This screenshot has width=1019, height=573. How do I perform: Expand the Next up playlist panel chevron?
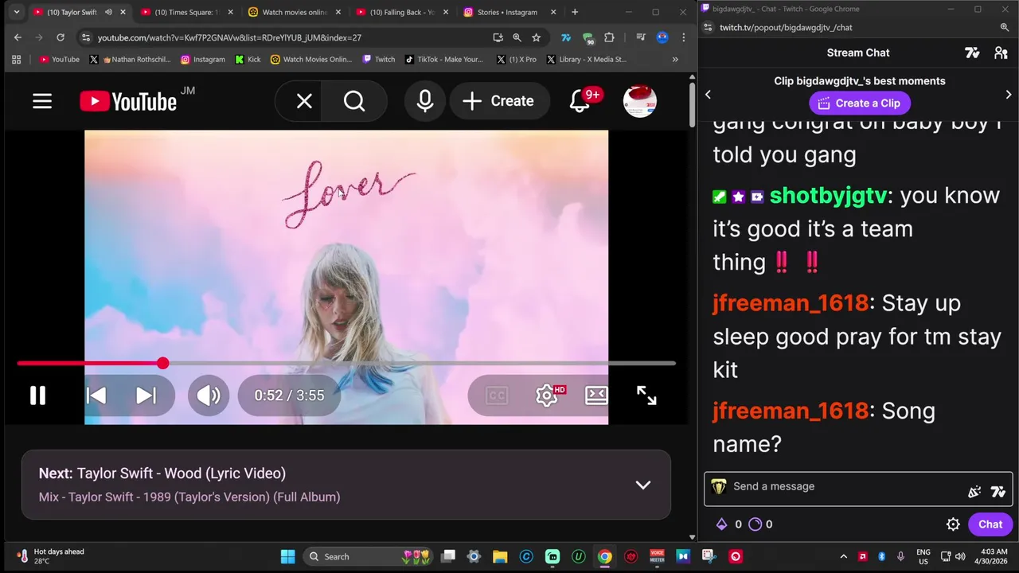click(x=642, y=485)
